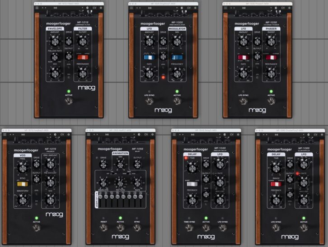This screenshot has height=247, width=328.
Task: Click the Active footswitch on MF-103S Phaser
Action: coord(271,102)
